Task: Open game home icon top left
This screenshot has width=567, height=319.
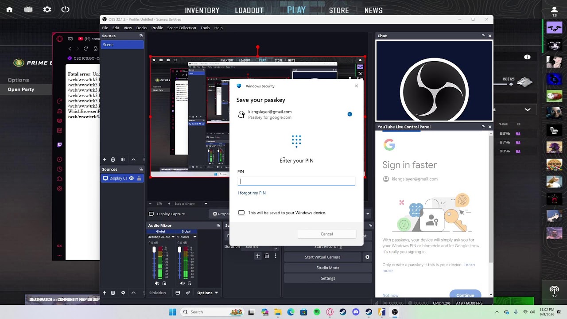Action: 9,10
